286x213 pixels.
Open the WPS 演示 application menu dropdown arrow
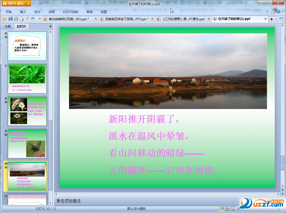[29, 4]
